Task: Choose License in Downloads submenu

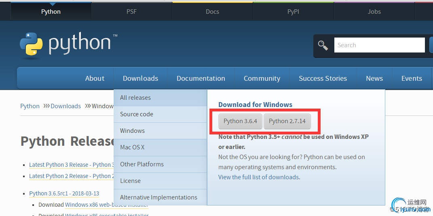Action: pyautogui.click(x=160, y=181)
